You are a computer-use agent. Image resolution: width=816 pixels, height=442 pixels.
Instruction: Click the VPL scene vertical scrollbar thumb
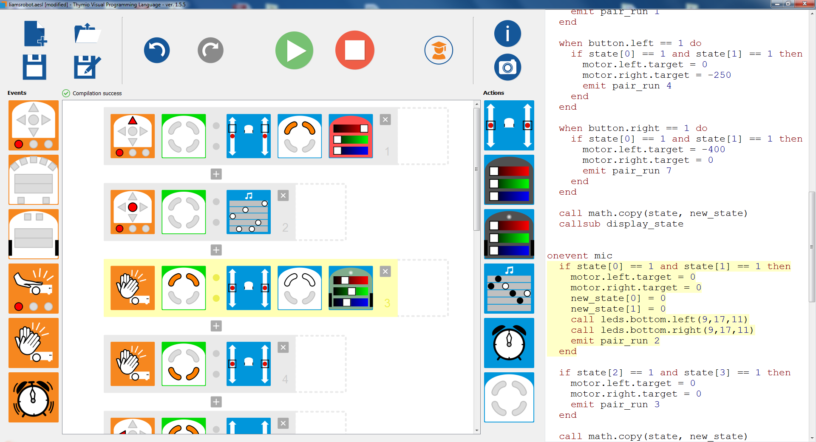[477, 169]
